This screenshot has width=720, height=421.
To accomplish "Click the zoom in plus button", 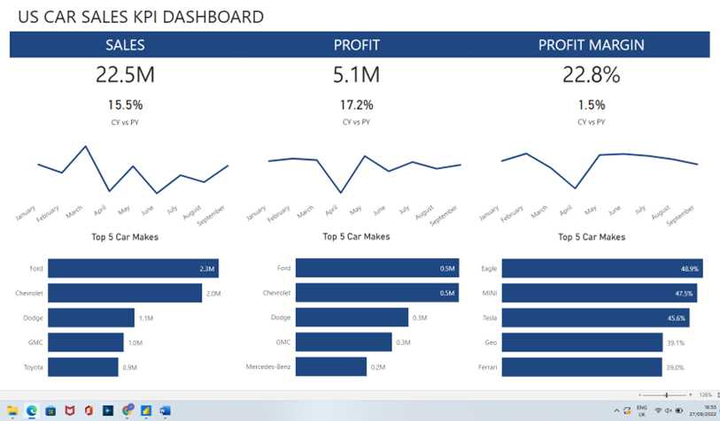I will (x=690, y=394).
